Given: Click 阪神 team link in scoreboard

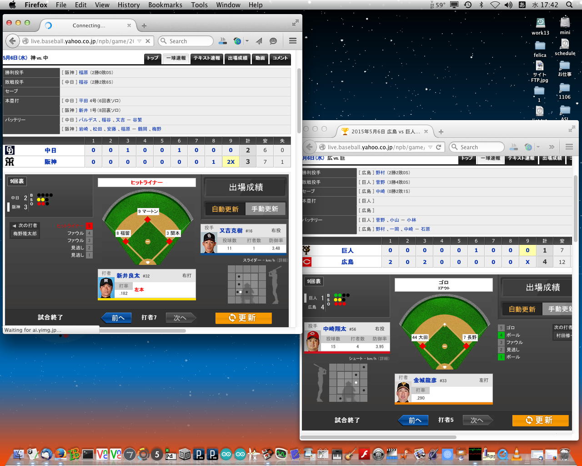Looking at the screenshot, I should (50, 162).
